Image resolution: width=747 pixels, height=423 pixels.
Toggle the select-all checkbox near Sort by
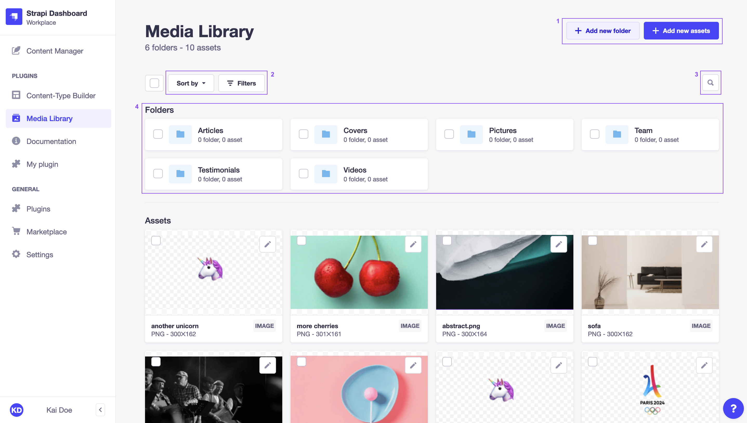coord(154,83)
